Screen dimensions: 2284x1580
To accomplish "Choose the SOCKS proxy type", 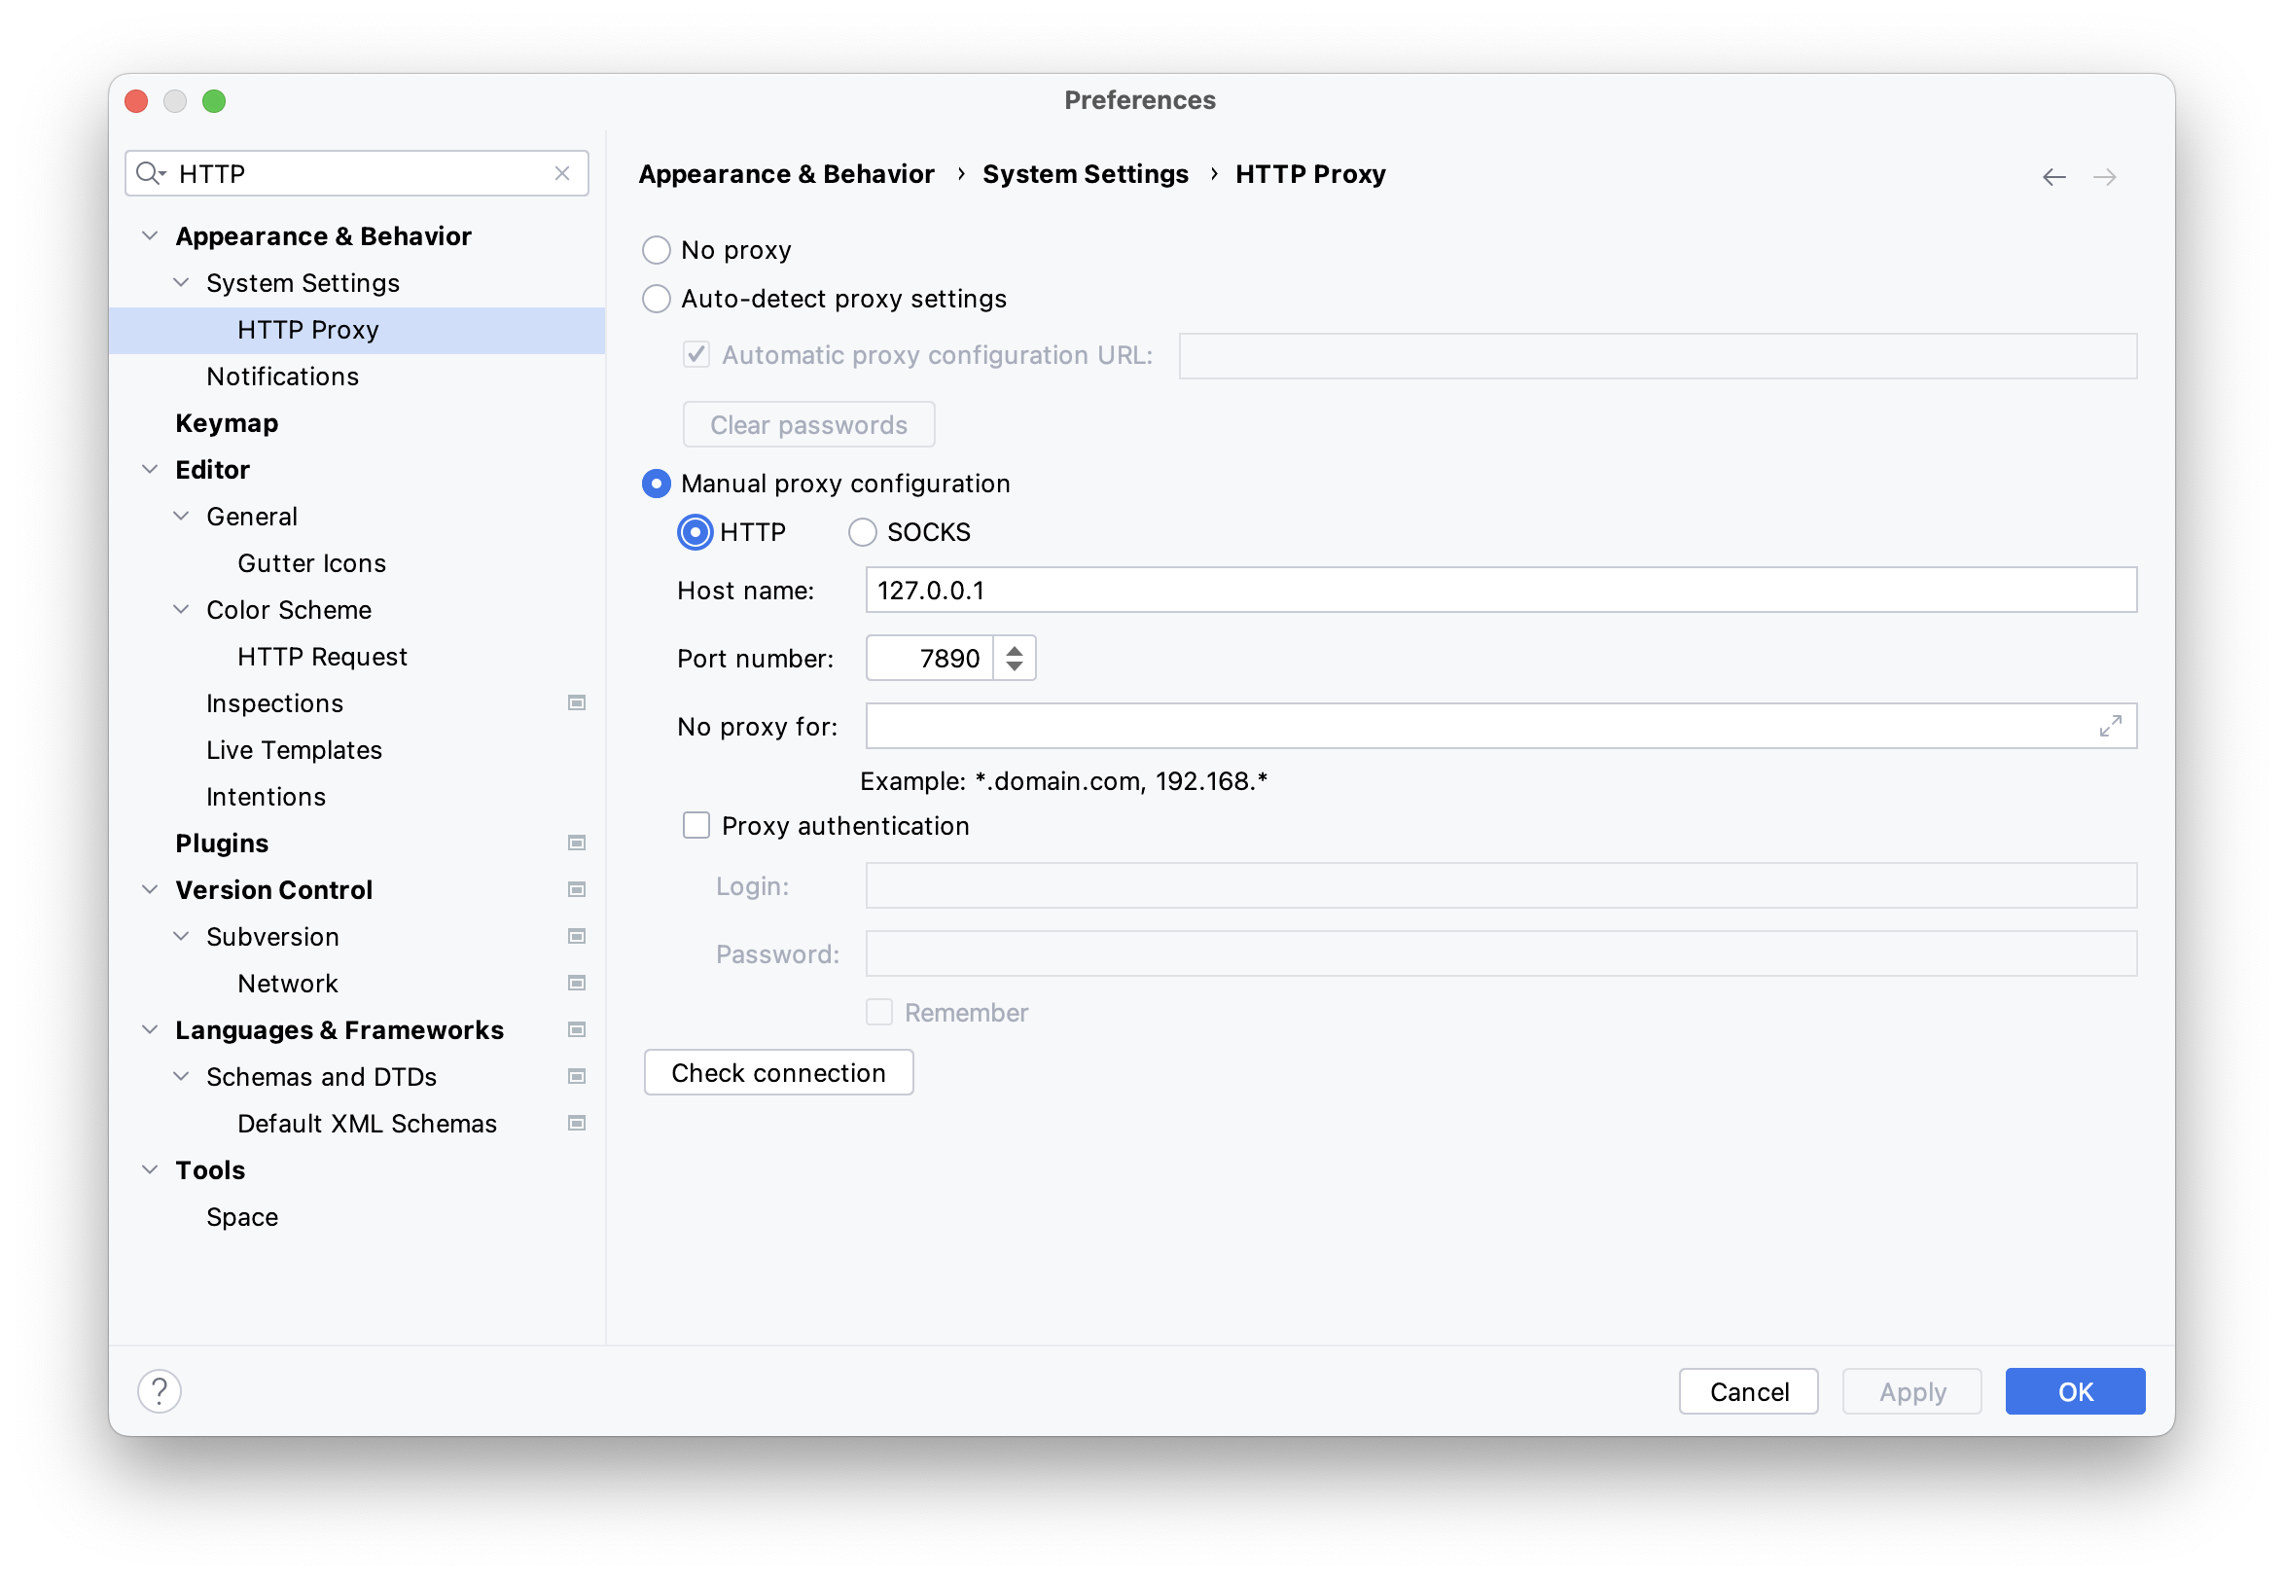I will [862, 532].
